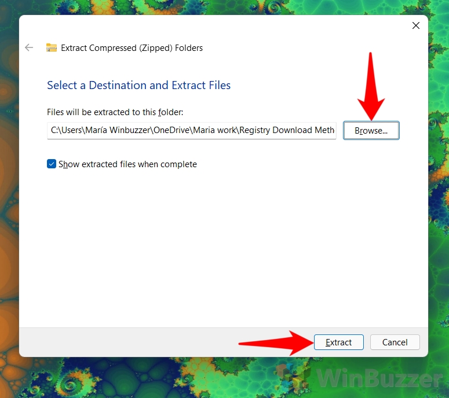Viewport: 449px width, 398px height.
Task: Click the 'Files will be extracted to this folder' label
Action: pyautogui.click(x=115, y=112)
